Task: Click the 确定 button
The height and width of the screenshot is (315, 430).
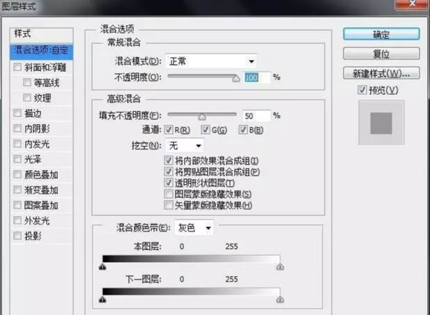Action: 381,34
